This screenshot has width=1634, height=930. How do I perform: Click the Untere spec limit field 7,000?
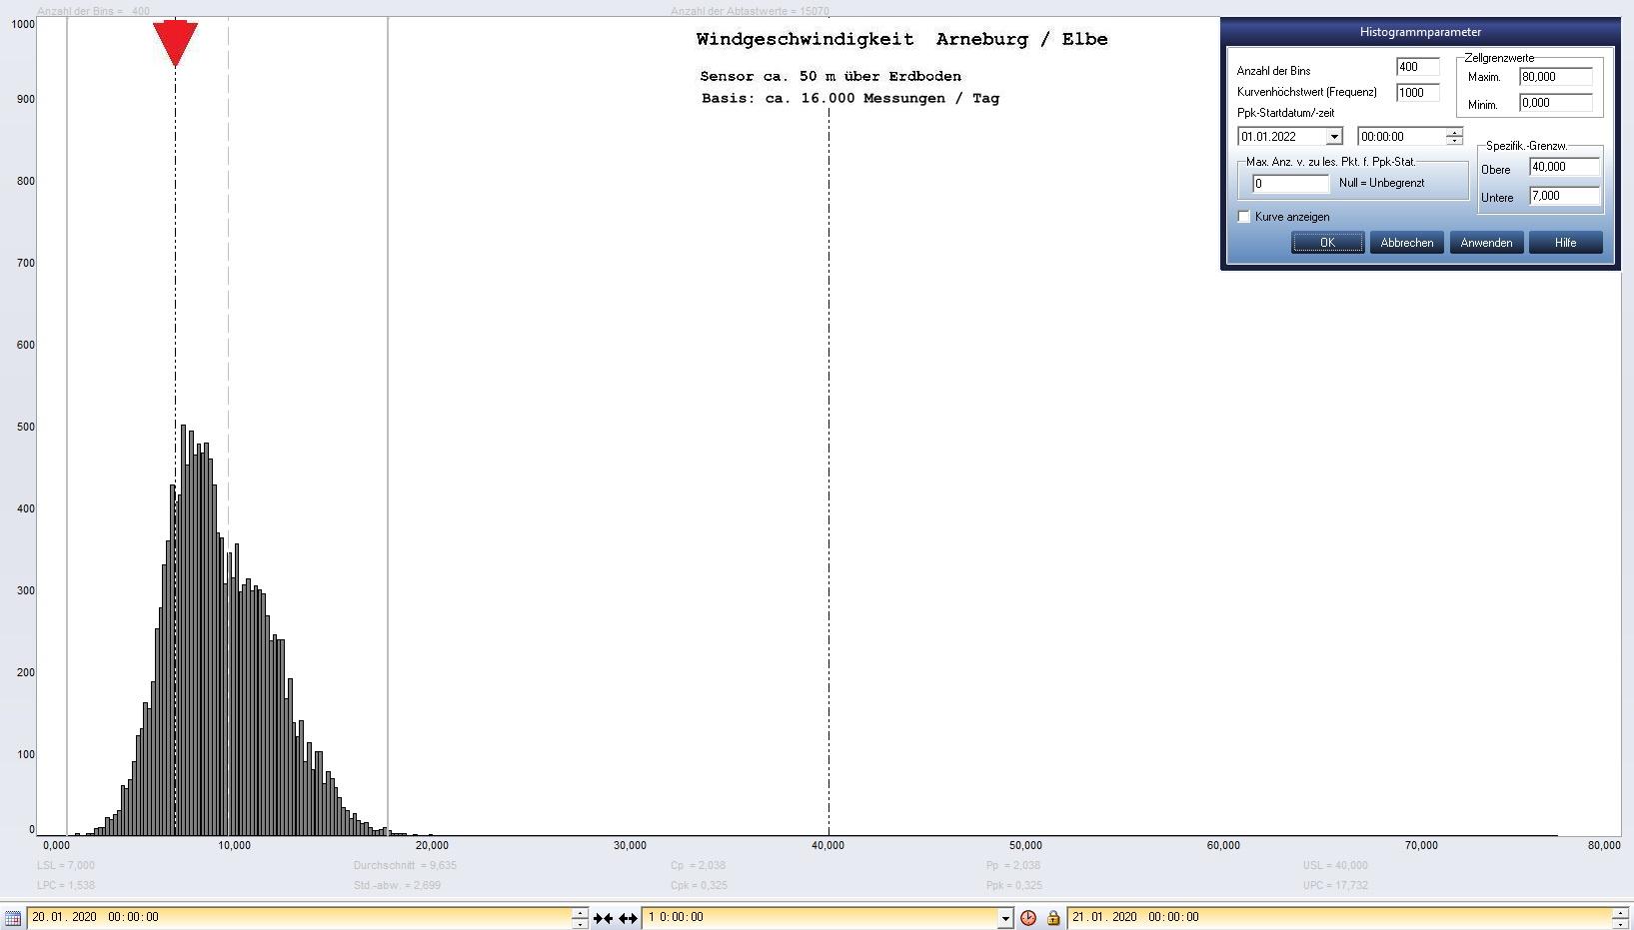(x=1564, y=196)
